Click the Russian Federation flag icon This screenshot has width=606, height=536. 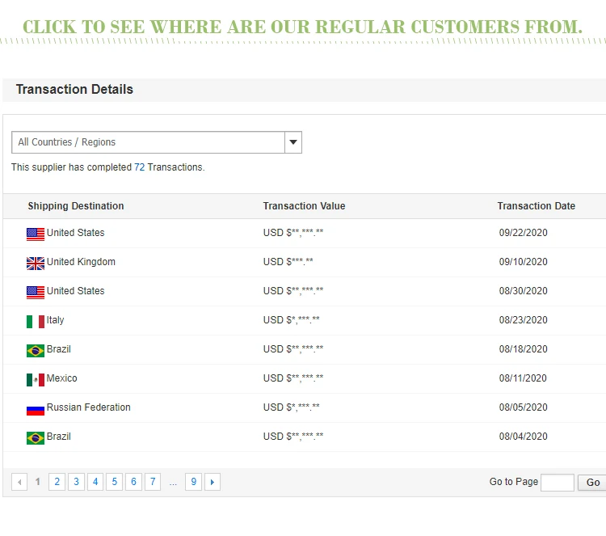[36, 408]
